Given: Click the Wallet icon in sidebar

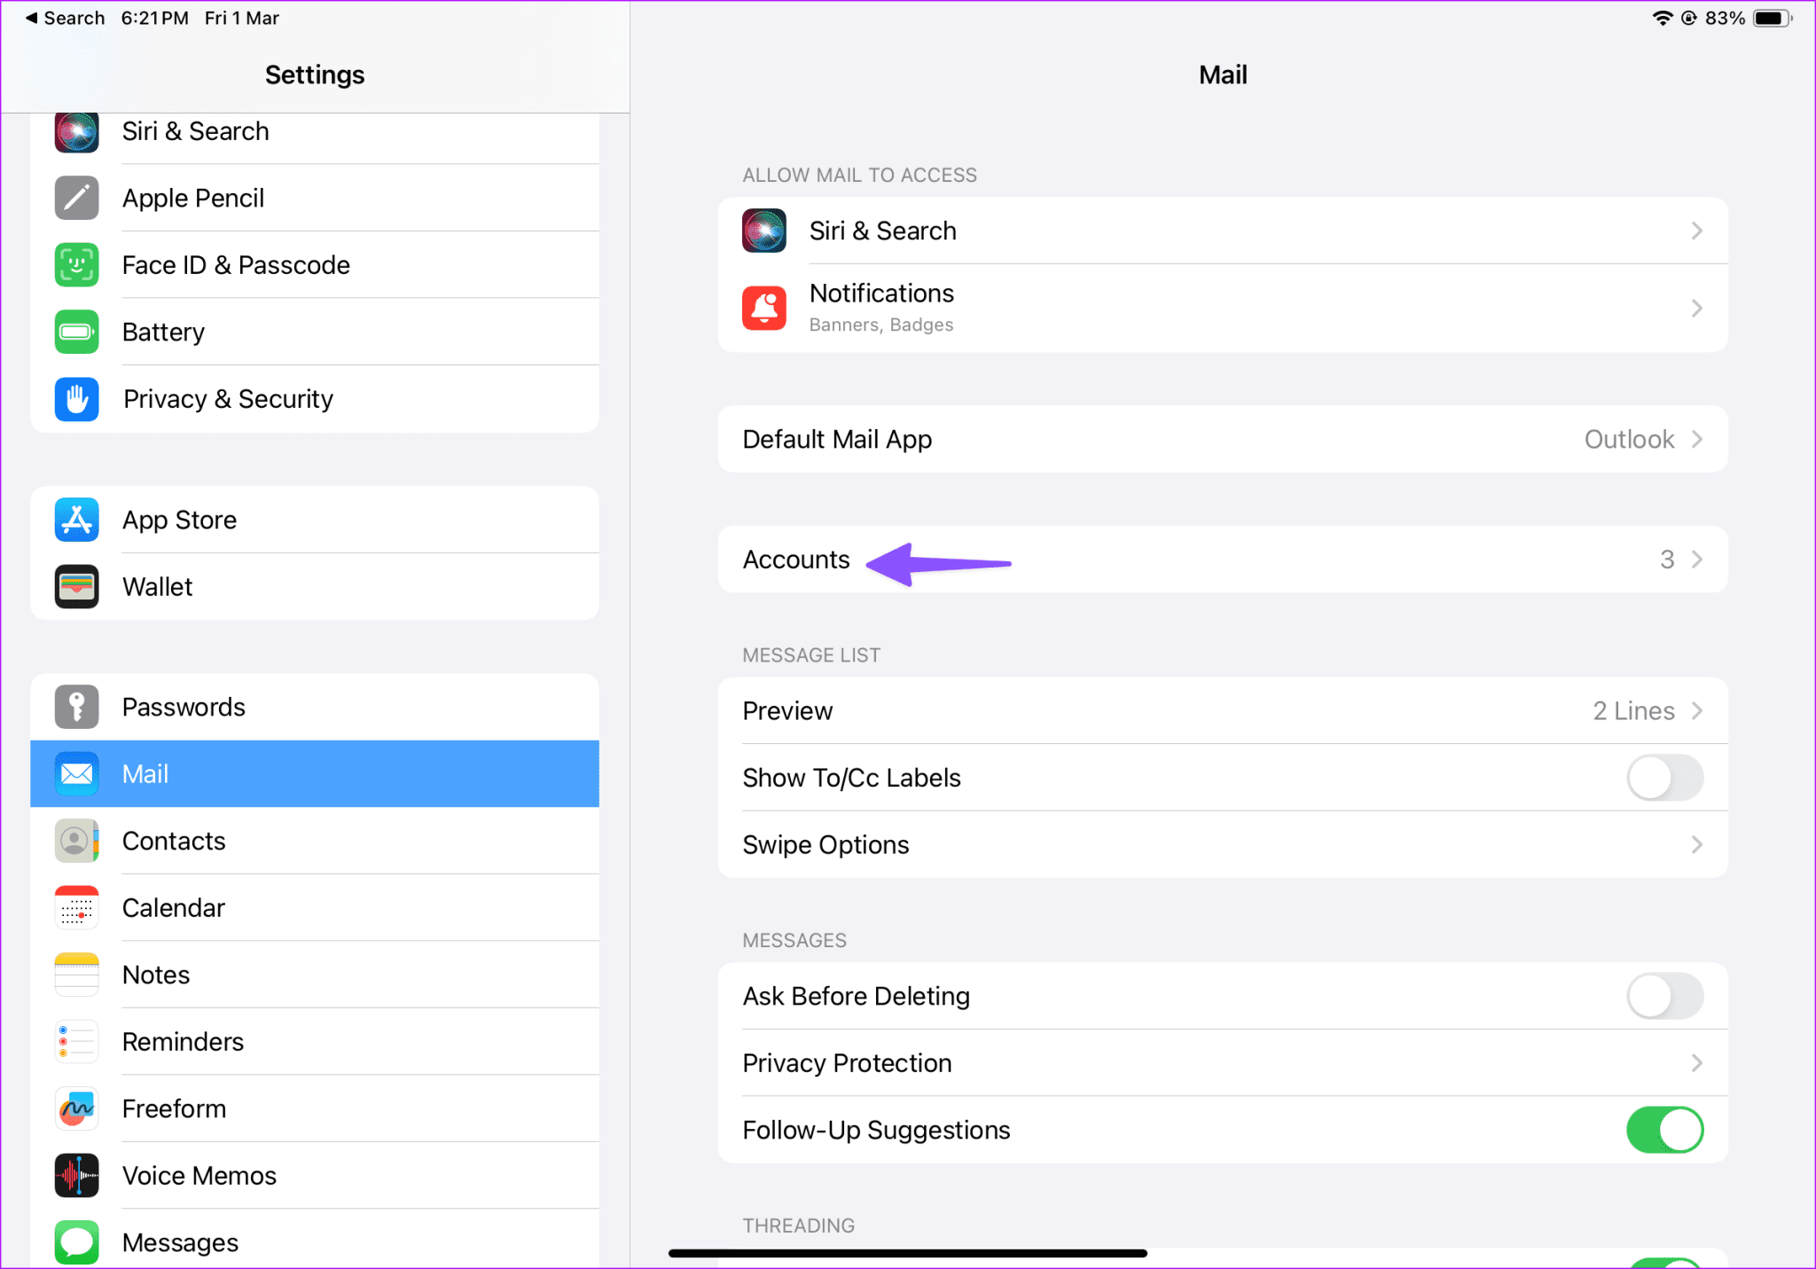Looking at the screenshot, I should click(x=76, y=586).
